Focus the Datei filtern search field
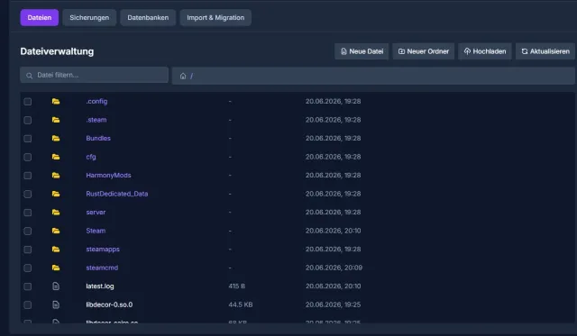Image resolution: width=577 pixels, height=336 pixels. tap(94, 75)
